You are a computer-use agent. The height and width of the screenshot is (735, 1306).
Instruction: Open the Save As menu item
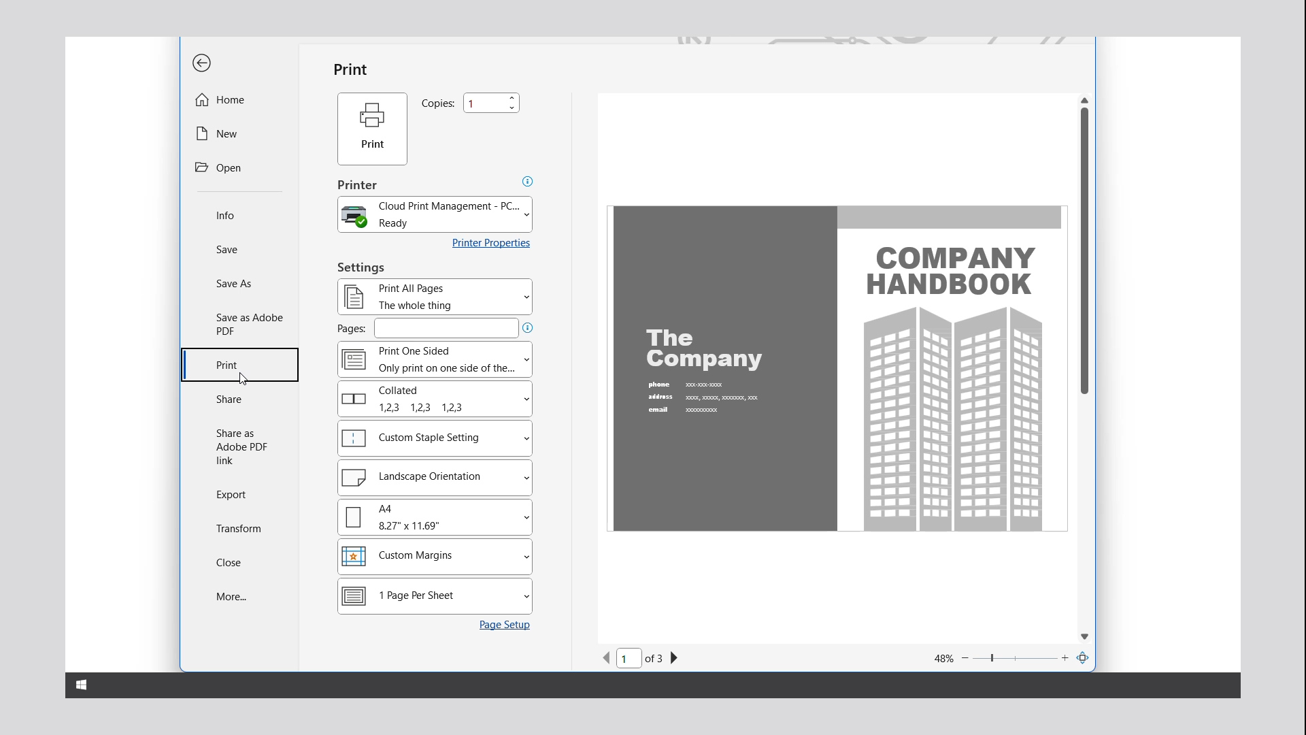tap(233, 284)
